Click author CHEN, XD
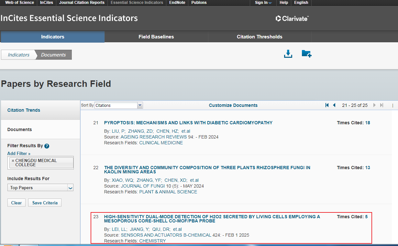This screenshot has width=398, height=246. (176, 180)
